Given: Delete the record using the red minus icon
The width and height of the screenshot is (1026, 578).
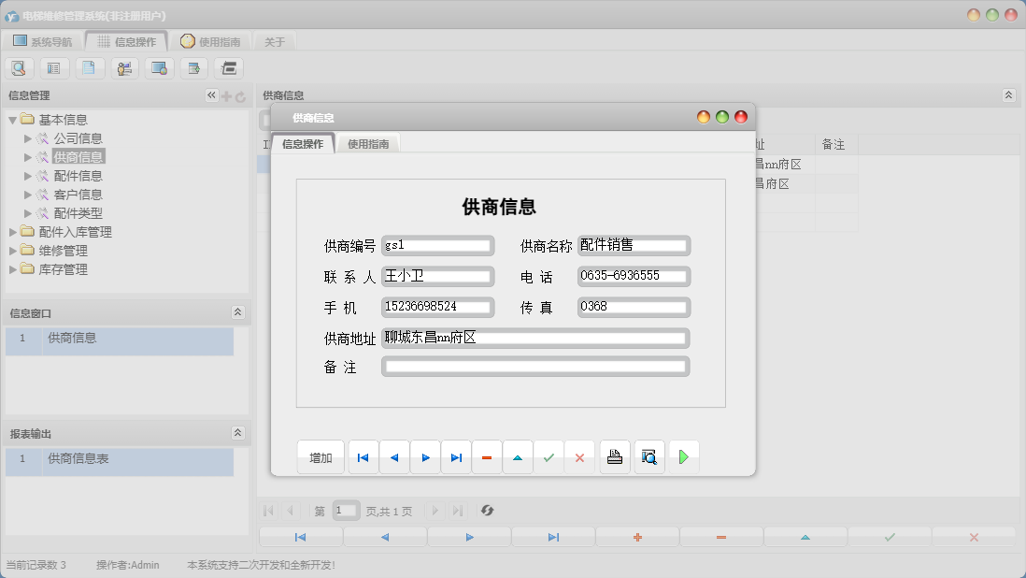Looking at the screenshot, I should coord(487,456).
